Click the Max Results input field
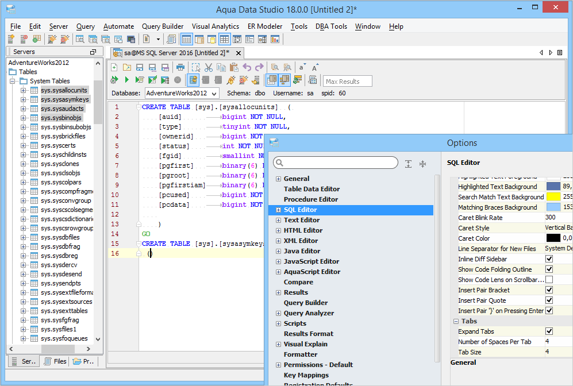 tap(348, 81)
